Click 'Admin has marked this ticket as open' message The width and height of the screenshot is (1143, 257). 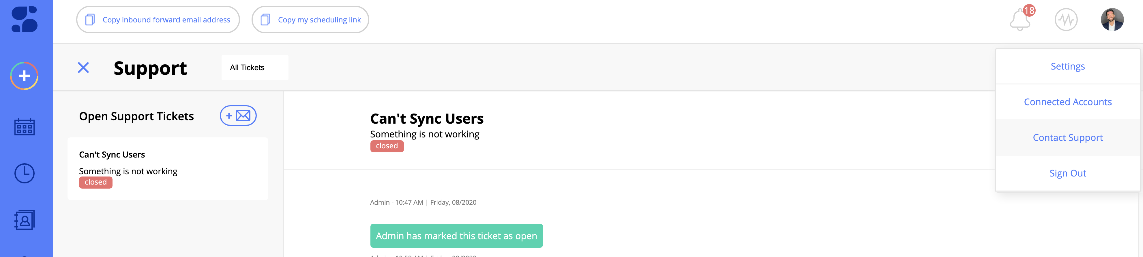point(457,236)
